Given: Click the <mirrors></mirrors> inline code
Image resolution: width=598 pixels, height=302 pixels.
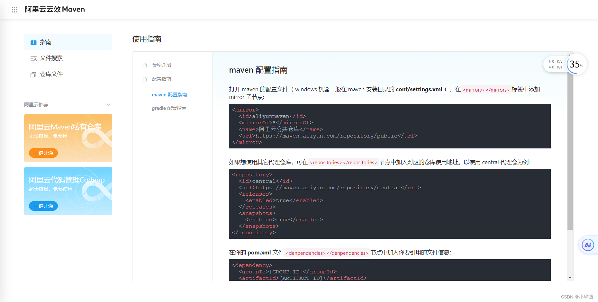Looking at the screenshot, I should (x=486, y=90).
